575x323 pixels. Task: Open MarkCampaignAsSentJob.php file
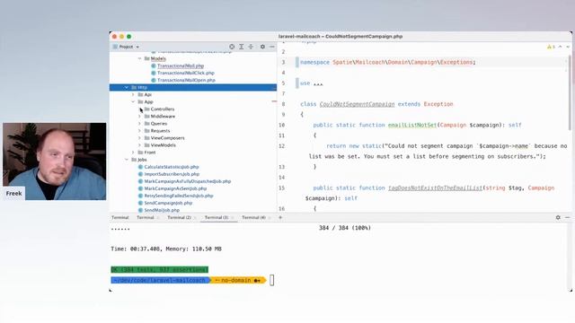tap(175, 188)
